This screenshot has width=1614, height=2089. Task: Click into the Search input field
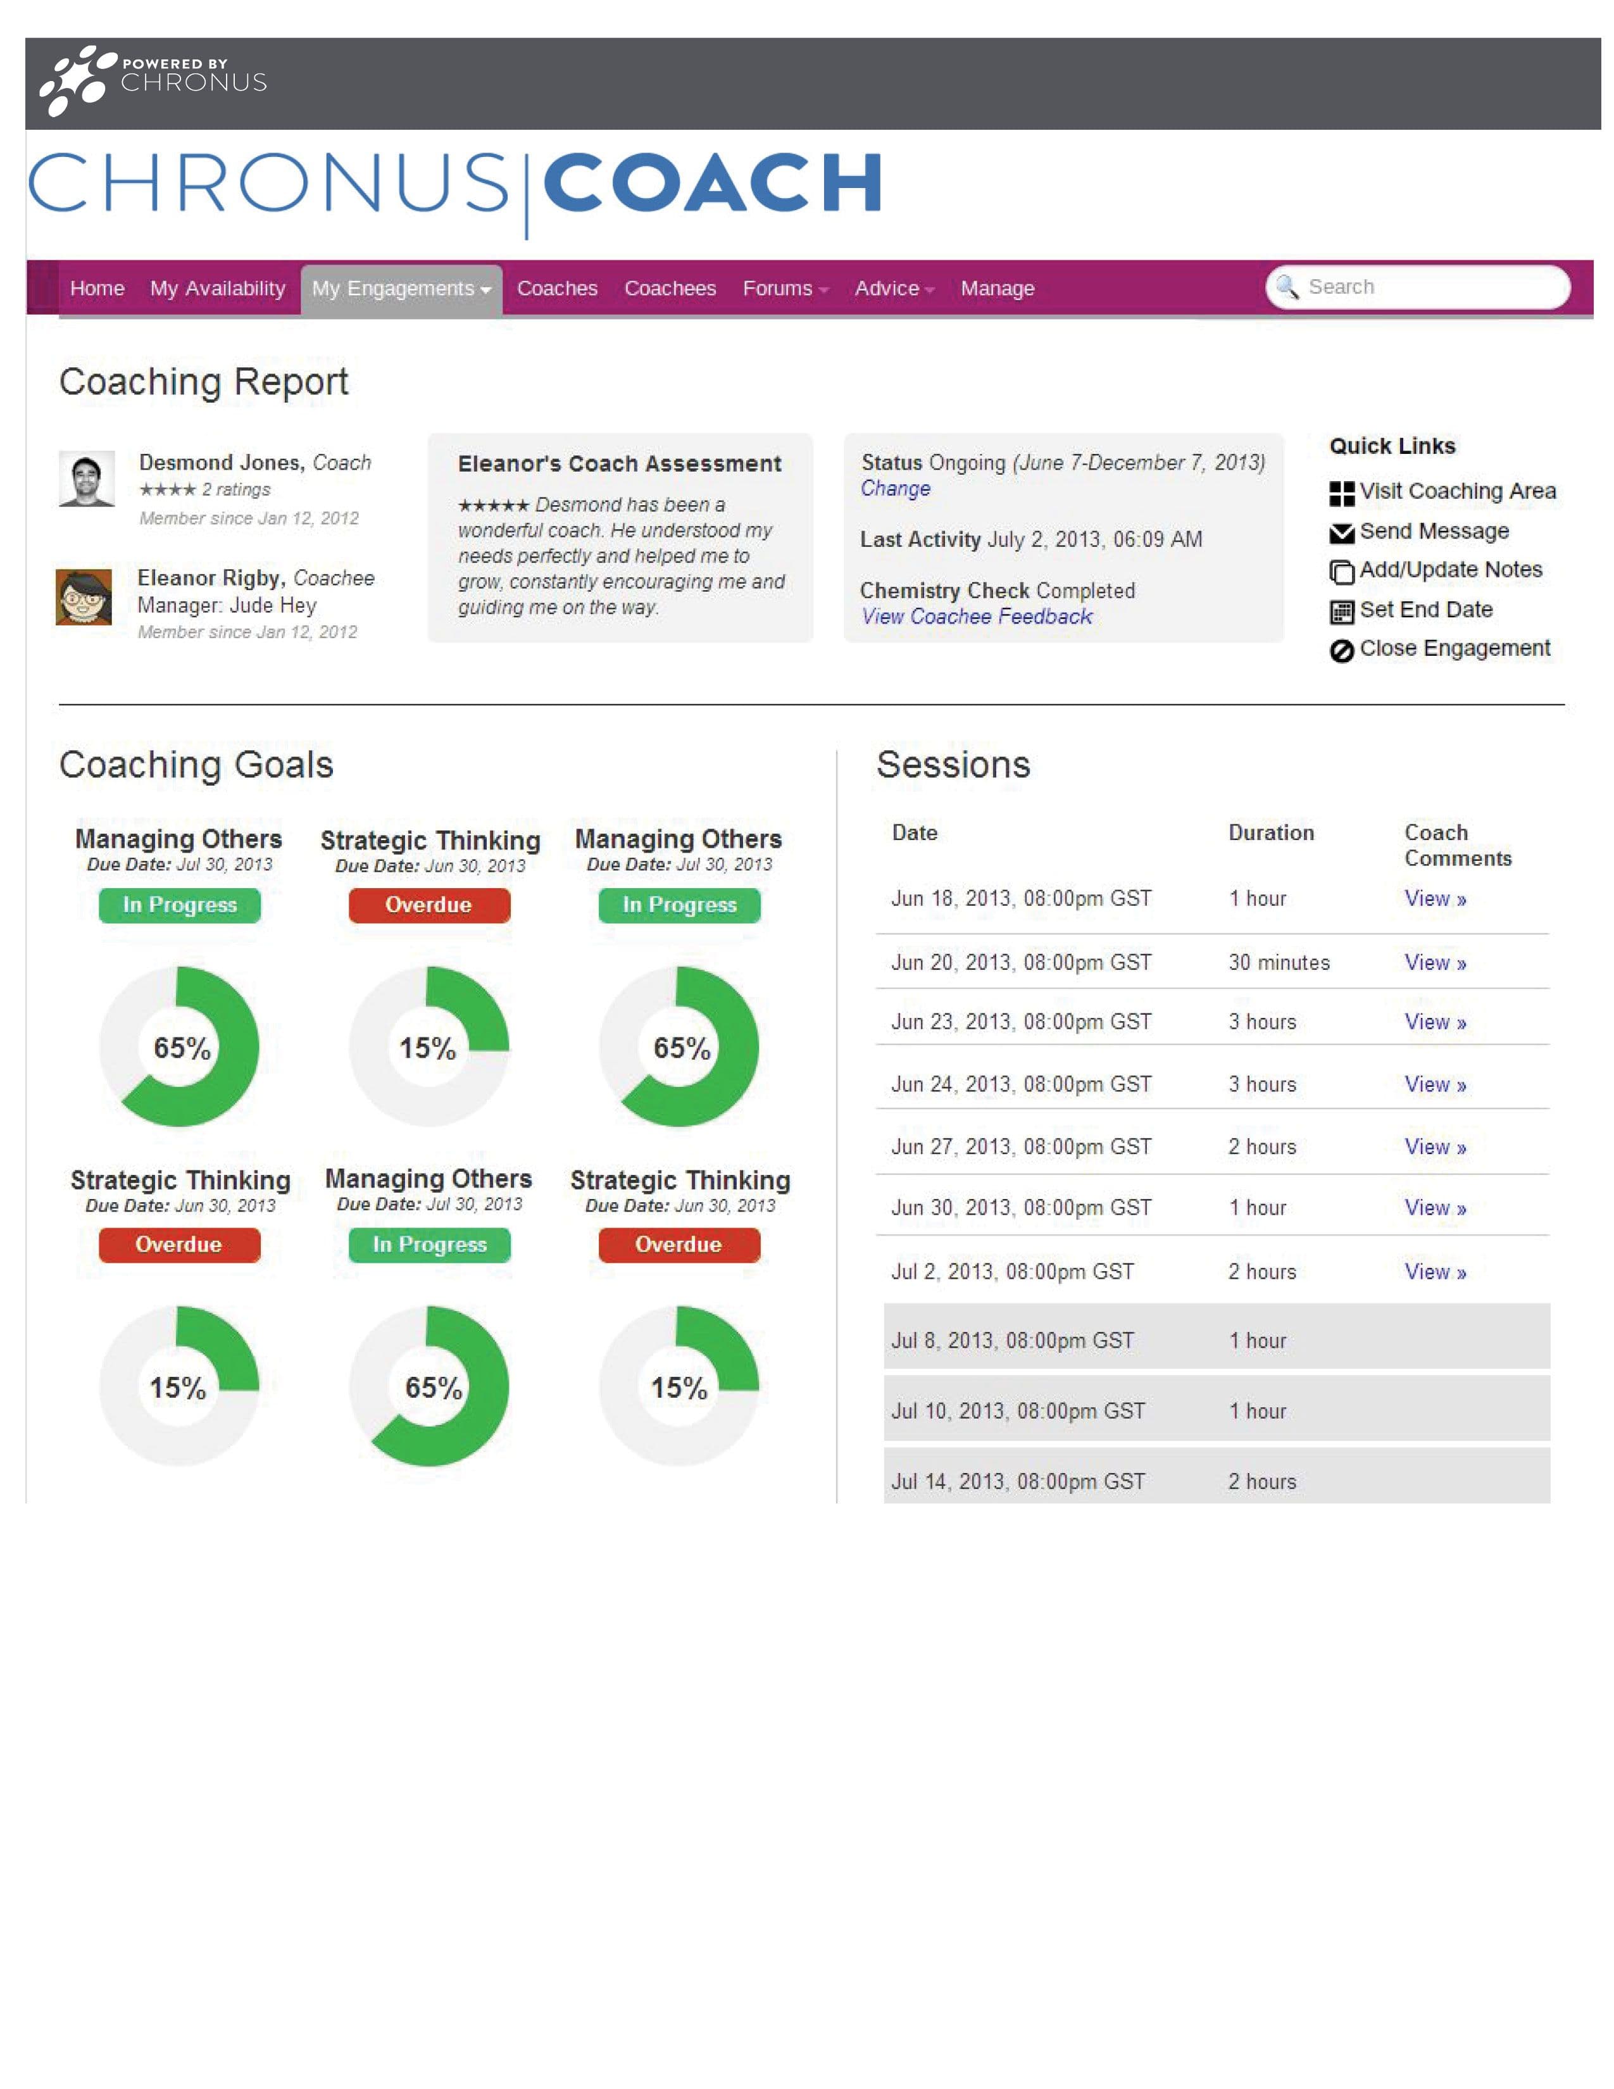pos(1418,286)
